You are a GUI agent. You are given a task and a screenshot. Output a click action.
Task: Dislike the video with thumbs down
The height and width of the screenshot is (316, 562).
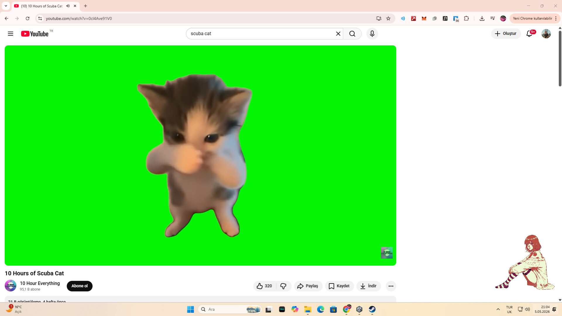[283, 286]
